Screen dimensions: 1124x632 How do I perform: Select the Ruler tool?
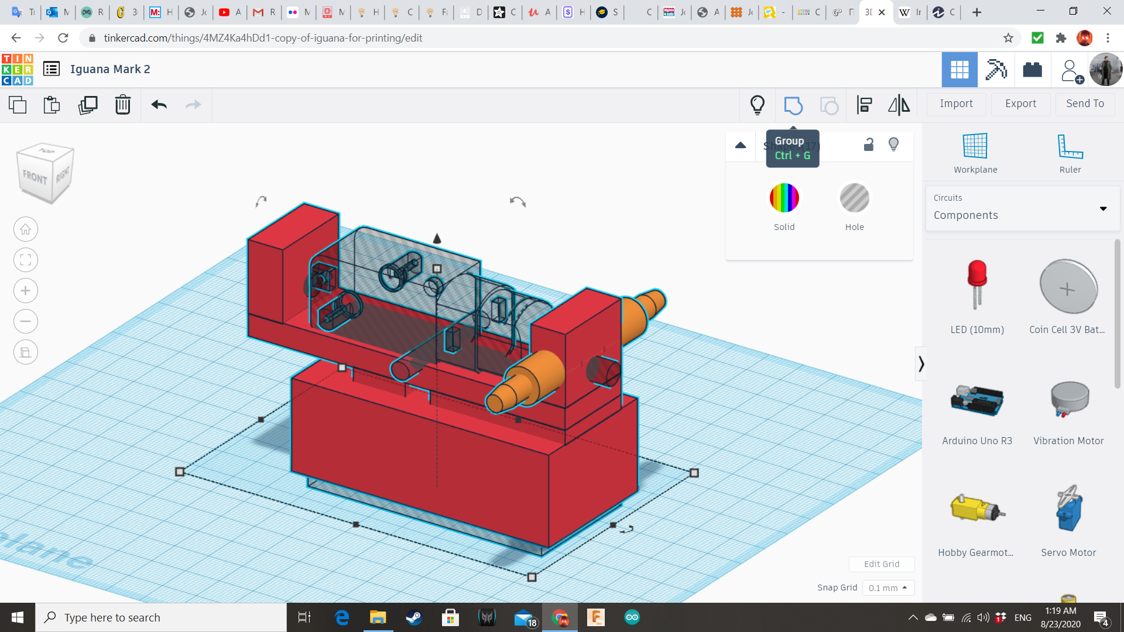click(1070, 153)
